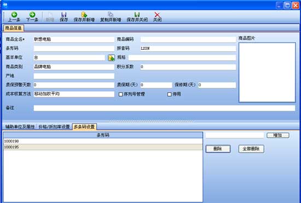Tick the 停用 checkbox

coord(169,94)
